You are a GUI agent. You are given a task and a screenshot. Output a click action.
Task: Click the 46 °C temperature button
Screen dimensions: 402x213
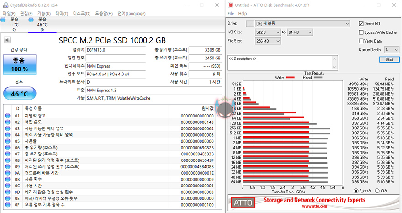point(20,94)
